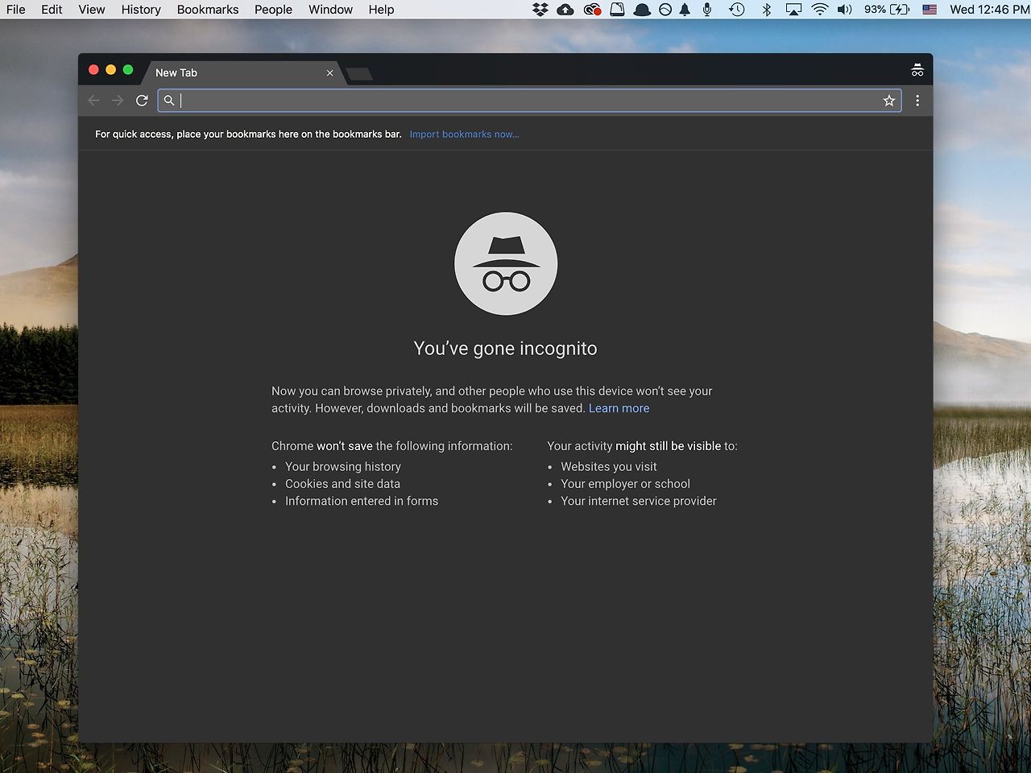Open the Bookmarks menu
This screenshot has width=1031, height=773.
[x=208, y=10]
